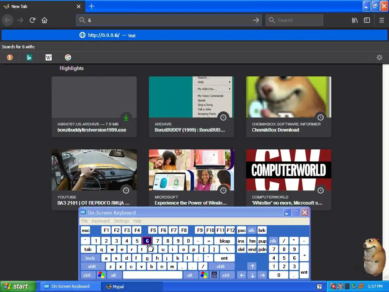
Task: Click the down arrow key on keyboard
Action: 253,275
